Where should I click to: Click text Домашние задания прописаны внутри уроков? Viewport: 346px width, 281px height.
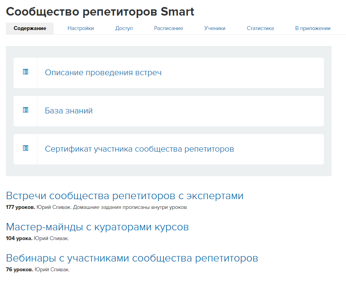pos(130,207)
